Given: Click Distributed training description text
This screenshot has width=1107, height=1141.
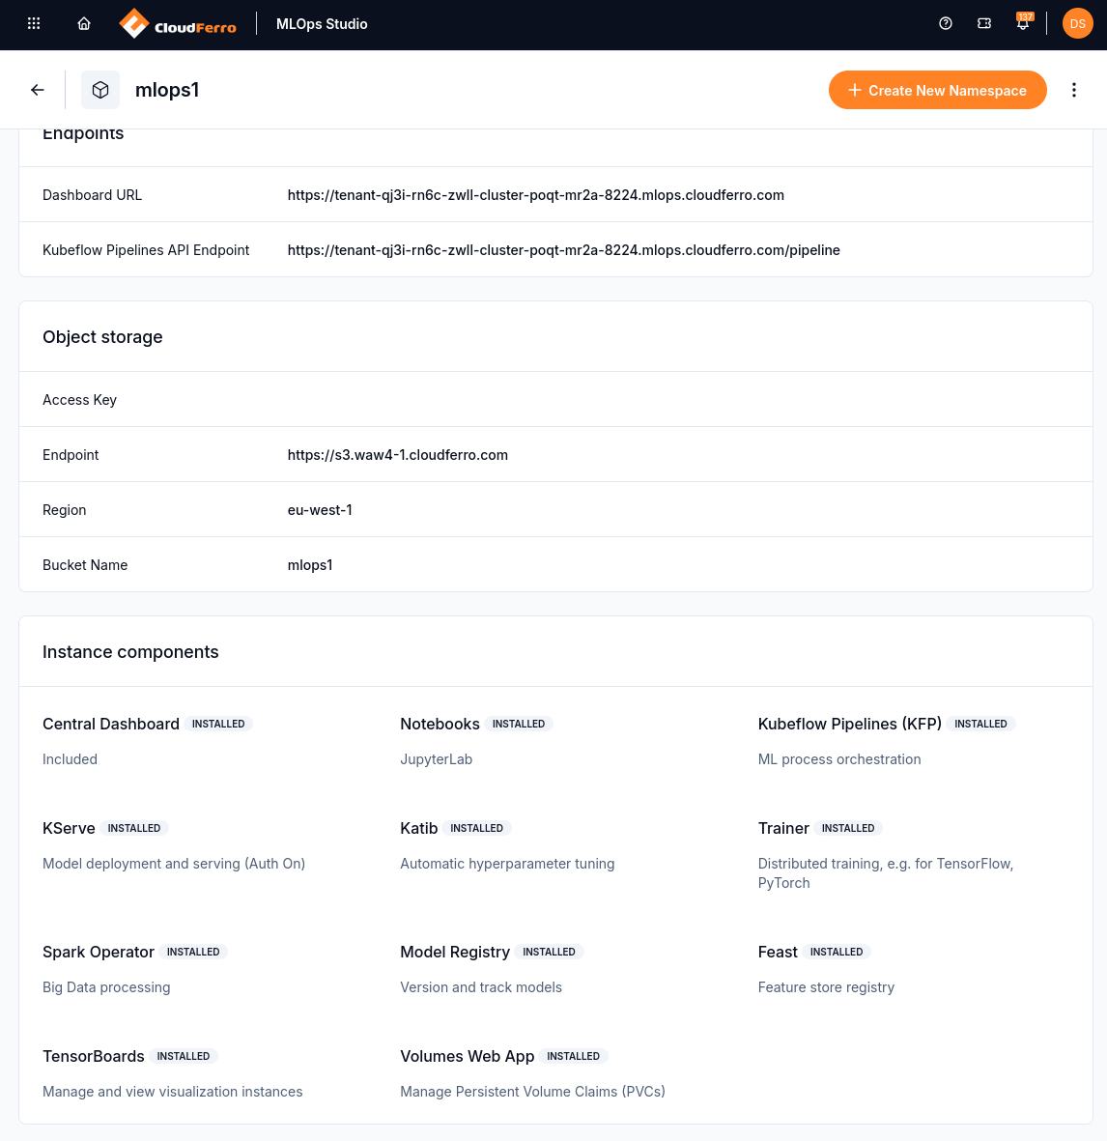Looking at the screenshot, I should tap(885, 873).
